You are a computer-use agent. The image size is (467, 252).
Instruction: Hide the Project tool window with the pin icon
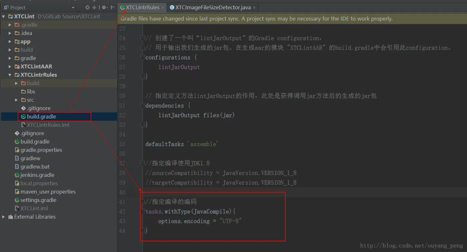coord(113,7)
